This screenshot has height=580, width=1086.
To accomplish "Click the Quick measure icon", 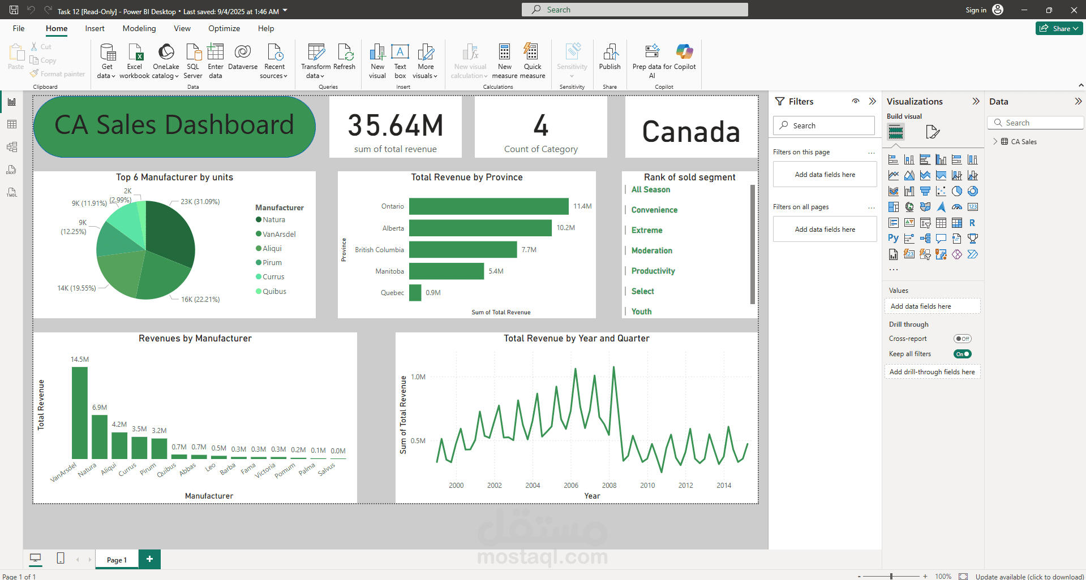I will pyautogui.click(x=532, y=61).
